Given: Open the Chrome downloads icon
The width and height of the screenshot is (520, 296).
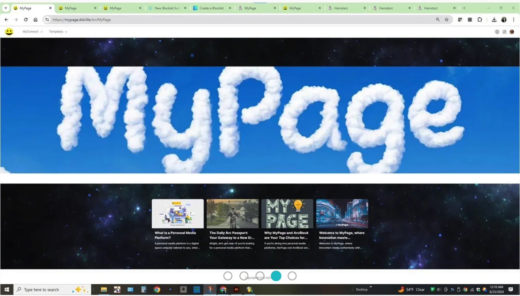Looking at the screenshot, I should [494, 20].
